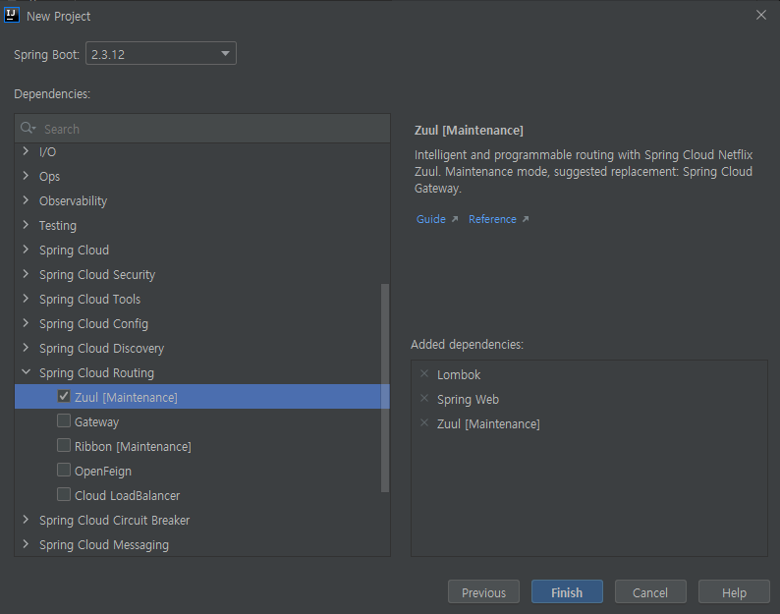Remove Lombok via its X icon
Screen dimensions: 780x614
point(424,373)
